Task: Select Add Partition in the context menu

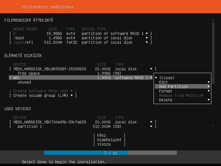Action: (173, 87)
